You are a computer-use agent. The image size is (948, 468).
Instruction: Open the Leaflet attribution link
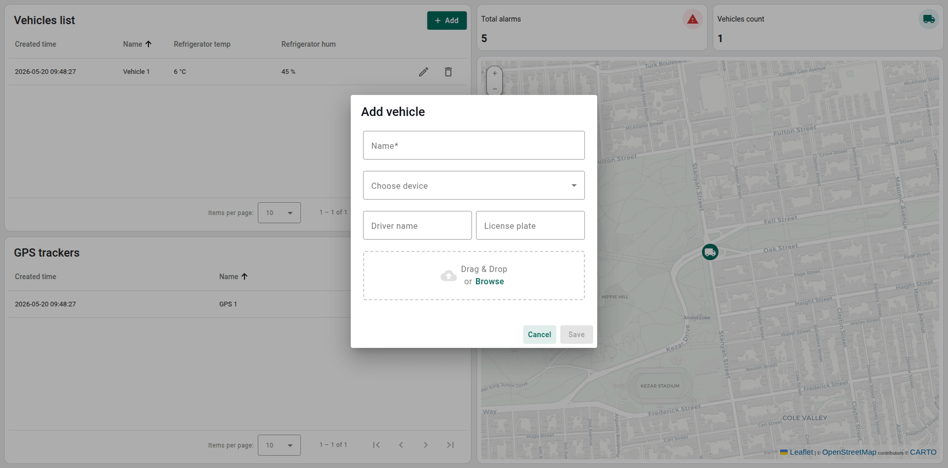coord(801,452)
